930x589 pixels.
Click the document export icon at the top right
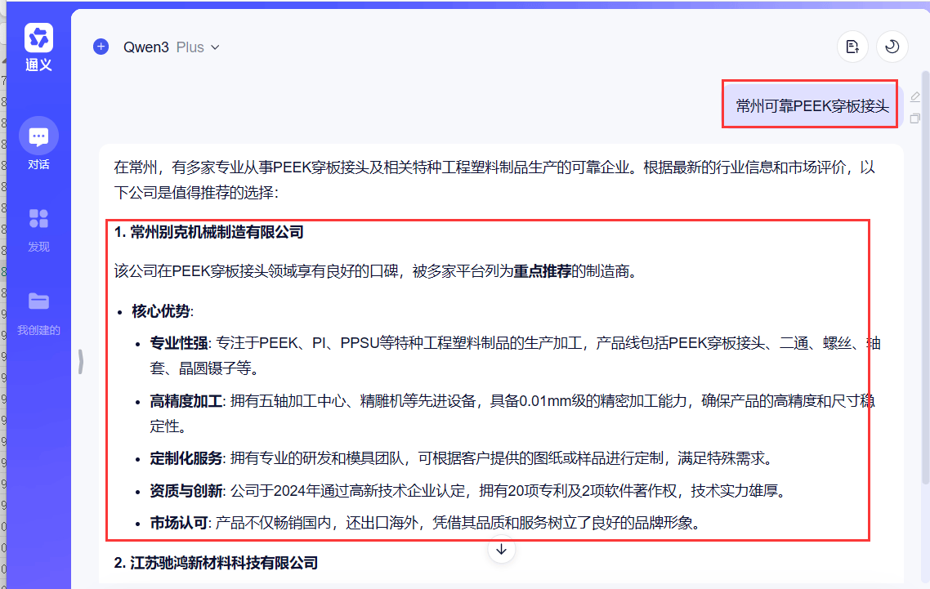[x=852, y=47]
